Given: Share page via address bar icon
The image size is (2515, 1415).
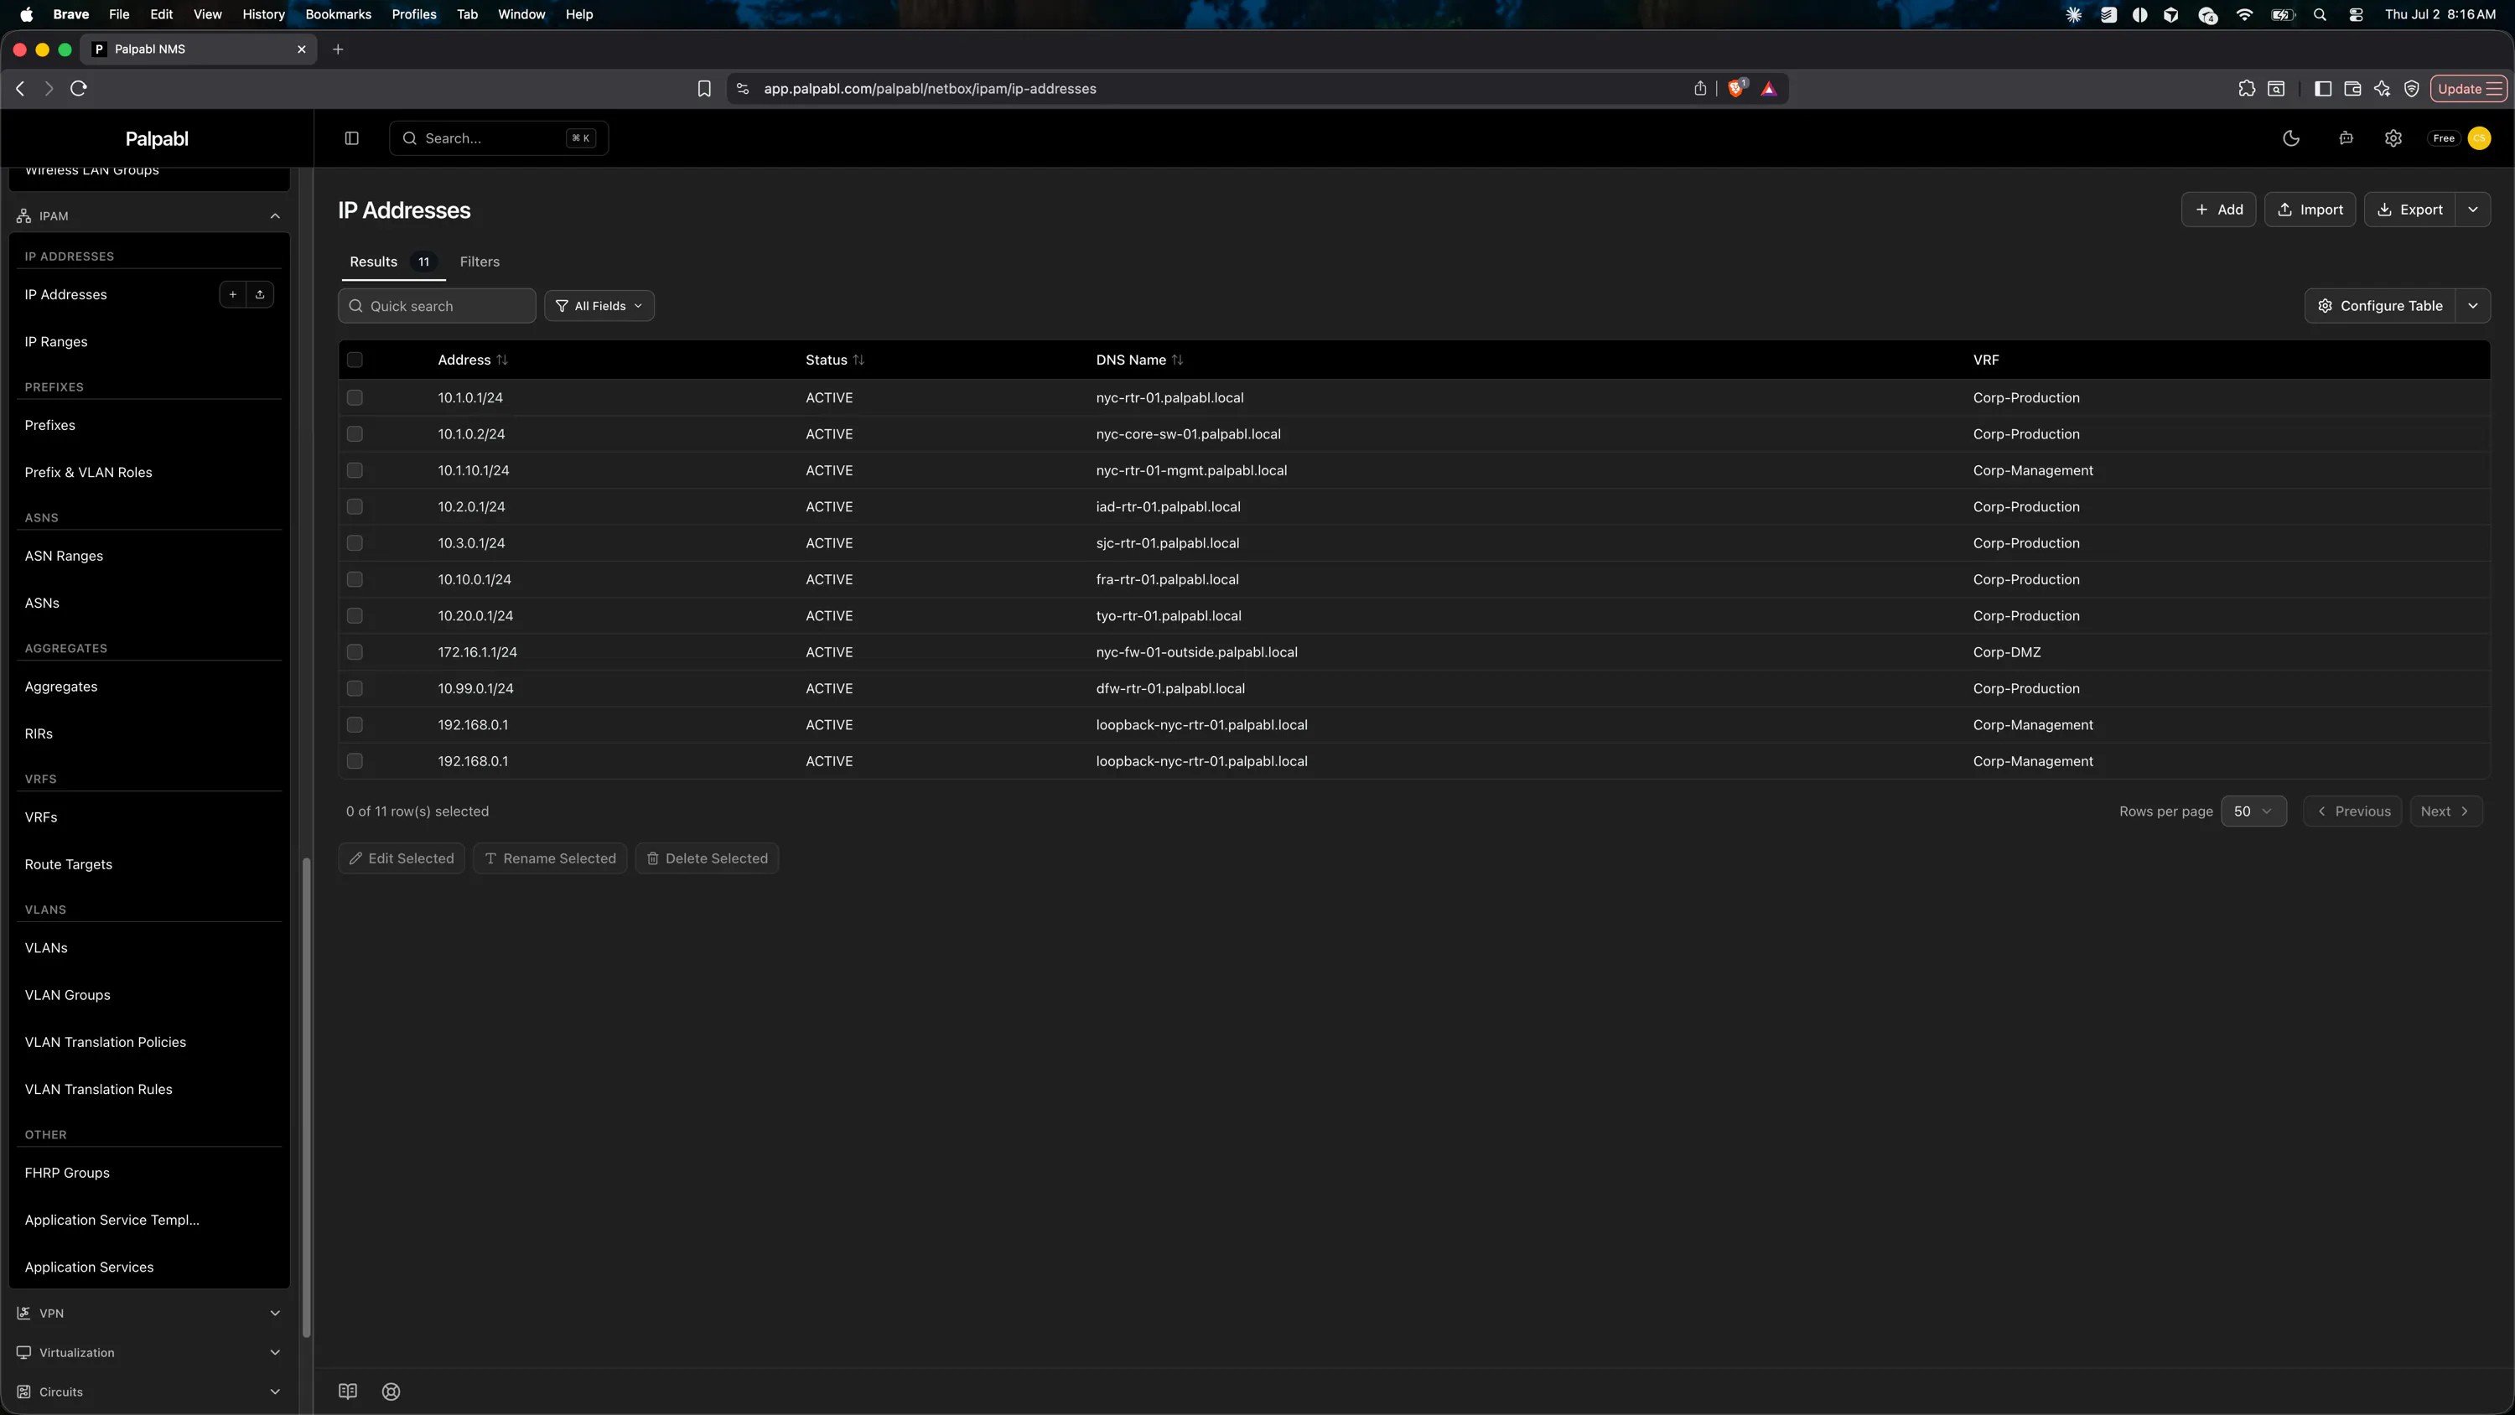Looking at the screenshot, I should coord(1700,88).
